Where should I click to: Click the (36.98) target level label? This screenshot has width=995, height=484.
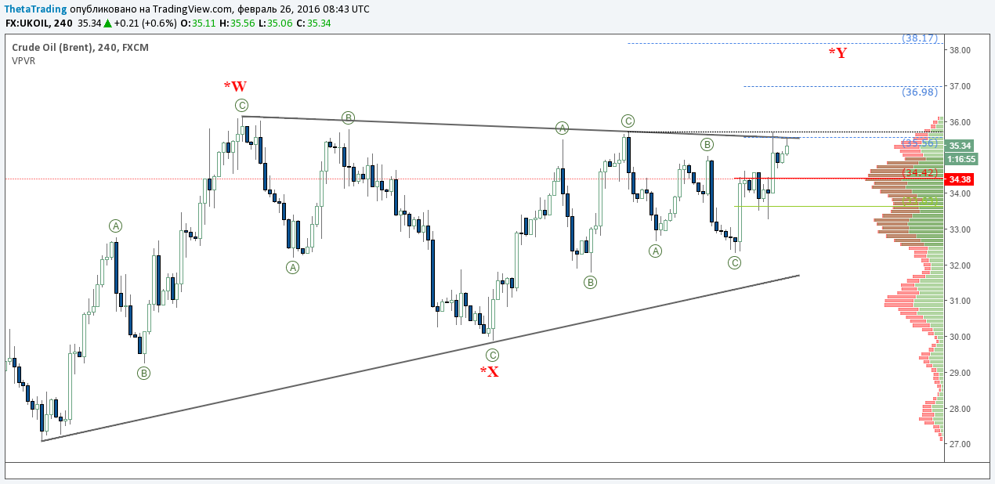click(x=919, y=92)
